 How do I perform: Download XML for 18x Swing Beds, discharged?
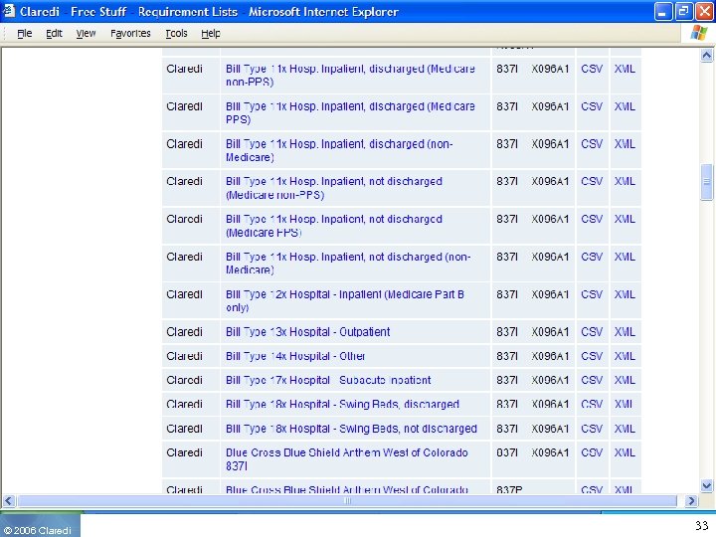pyautogui.click(x=625, y=405)
